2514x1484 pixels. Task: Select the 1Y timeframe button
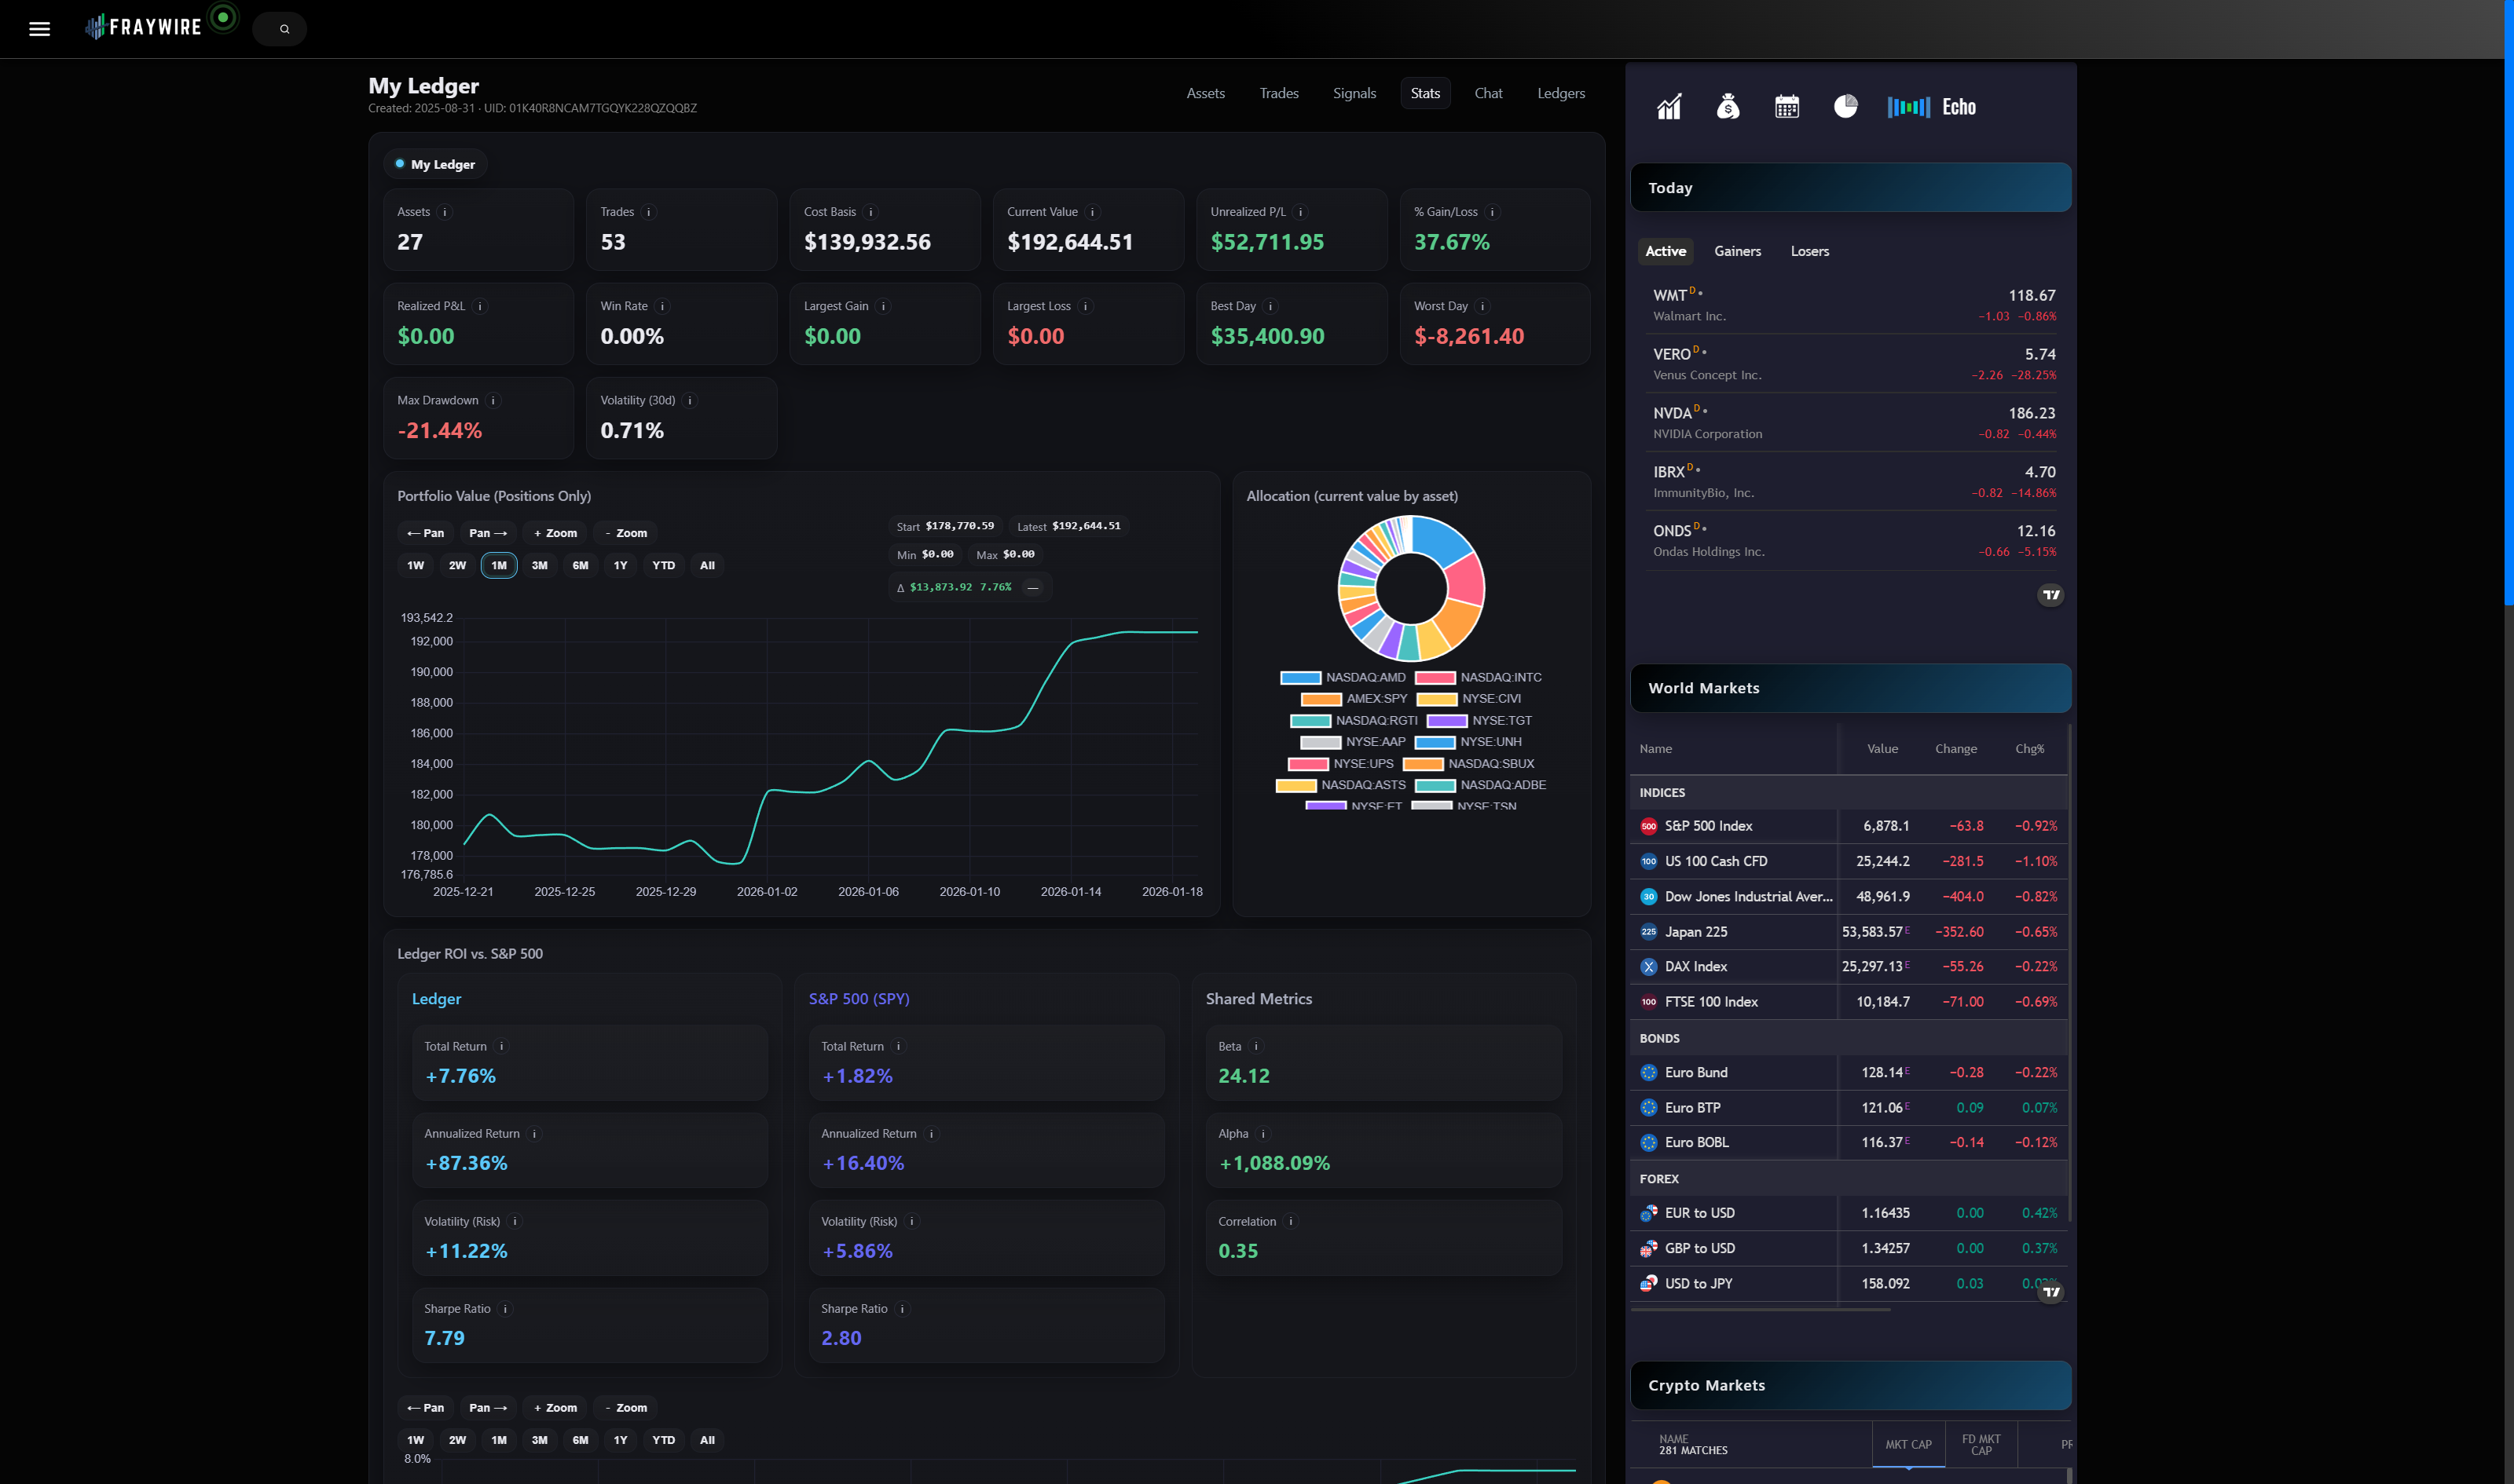(621, 565)
